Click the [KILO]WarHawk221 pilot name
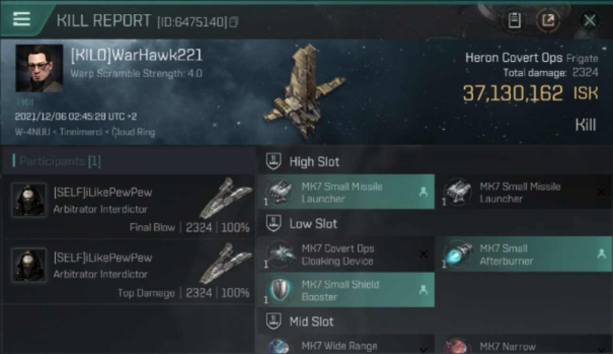This screenshot has height=354, width=613. coord(136,55)
